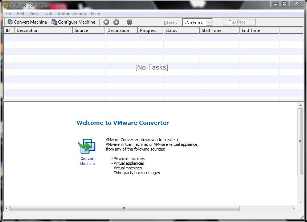Click the horizontal scrollbar right arrow

(x=294, y=208)
